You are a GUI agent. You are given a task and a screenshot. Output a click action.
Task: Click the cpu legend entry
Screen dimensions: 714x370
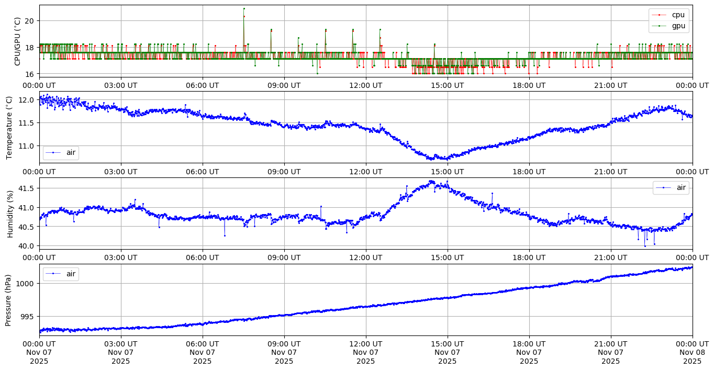click(678, 15)
